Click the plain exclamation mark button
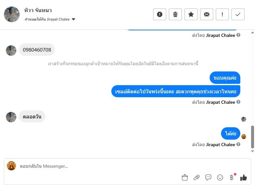 pos(222,14)
